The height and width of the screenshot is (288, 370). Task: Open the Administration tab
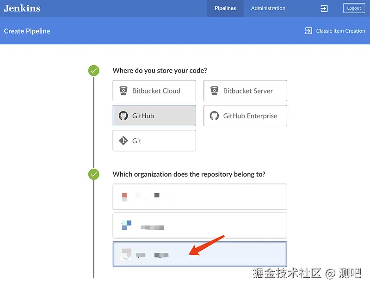click(x=268, y=8)
